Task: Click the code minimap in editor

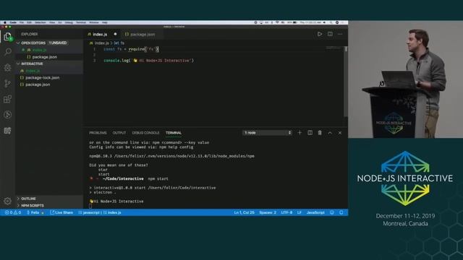Action: [x=334, y=48]
